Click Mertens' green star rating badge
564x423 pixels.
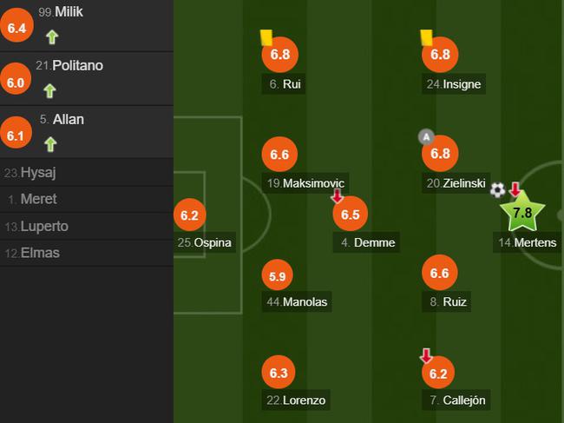click(522, 213)
